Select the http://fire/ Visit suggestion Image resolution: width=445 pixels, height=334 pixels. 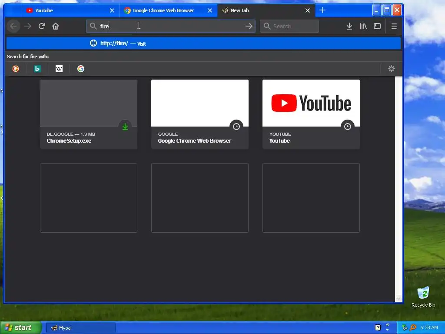point(203,43)
